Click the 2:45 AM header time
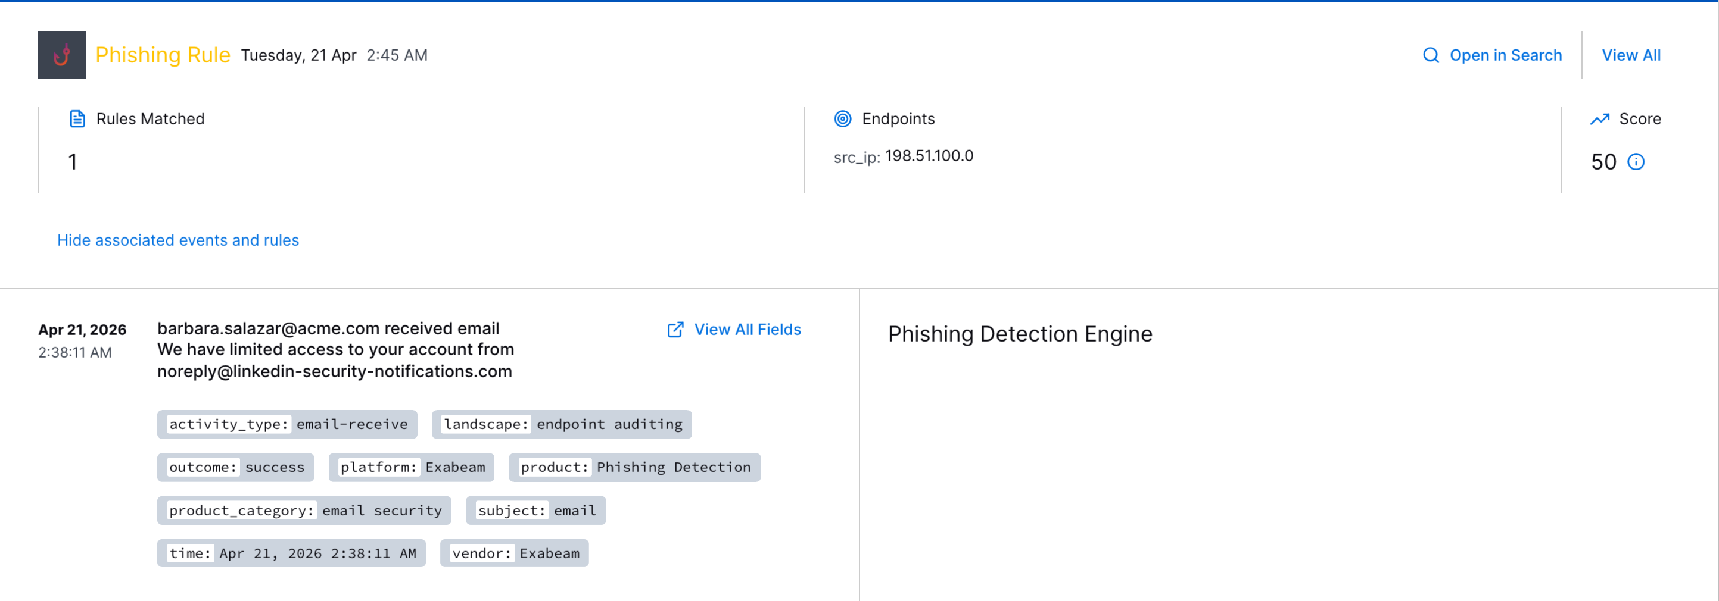Image resolution: width=1719 pixels, height=601 pixels. click(397, 55)
